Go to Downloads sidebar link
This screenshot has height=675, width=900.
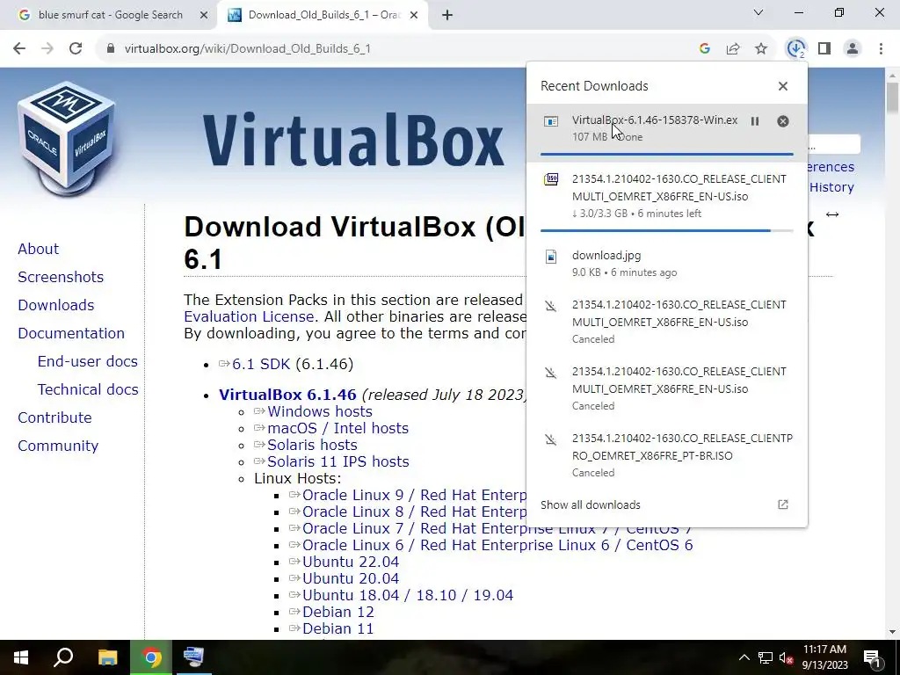tap(55, 305)
